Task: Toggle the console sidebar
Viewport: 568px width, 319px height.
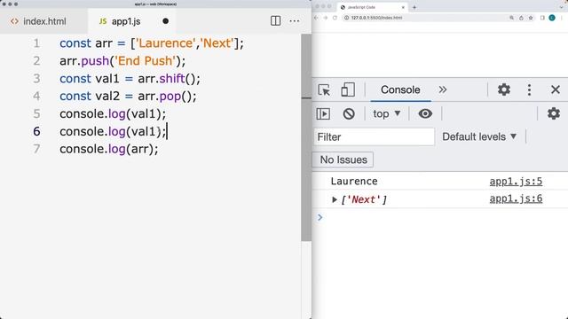Action: [x=323, y=114]
